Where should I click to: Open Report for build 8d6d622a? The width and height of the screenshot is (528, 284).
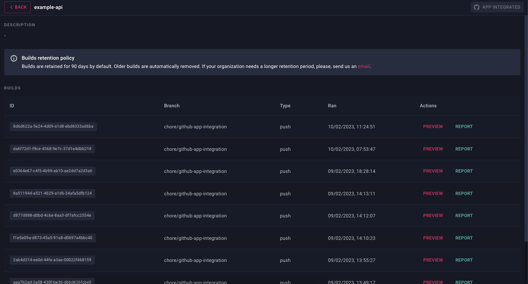pyautogui.click(x=464, y=127)
